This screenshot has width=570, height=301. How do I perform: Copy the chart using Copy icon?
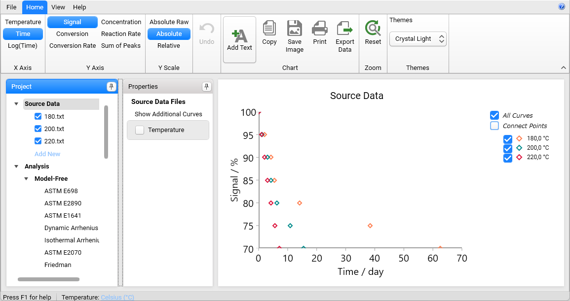(x=269, y=29)
